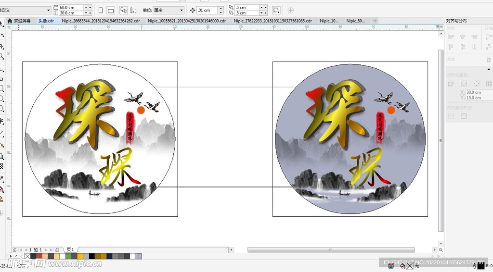Select the Zoom tool in toolbox
Screen dimensions: 493x272
pos(2,56)
